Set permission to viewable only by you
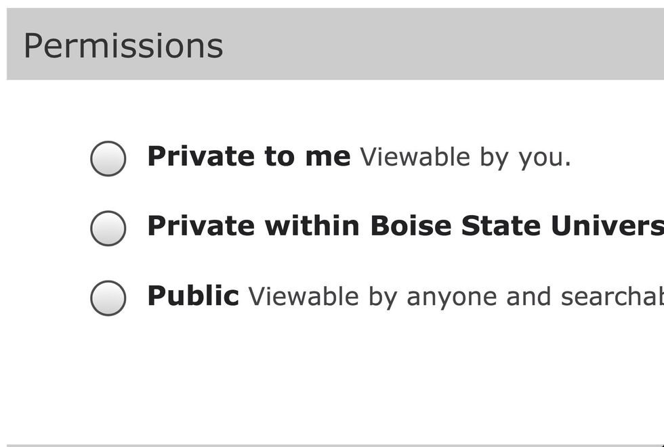 [108, 159]
